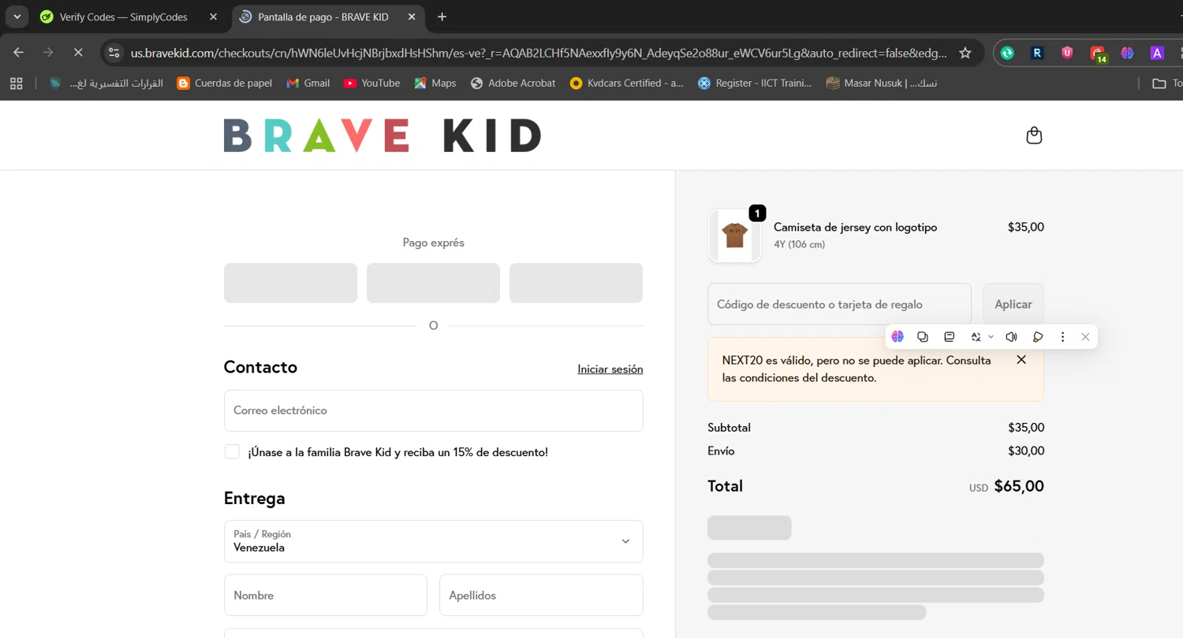Open the Arabic القرارات التفسيرية bookmark
Screen dimensions: 1183x638
106,83
